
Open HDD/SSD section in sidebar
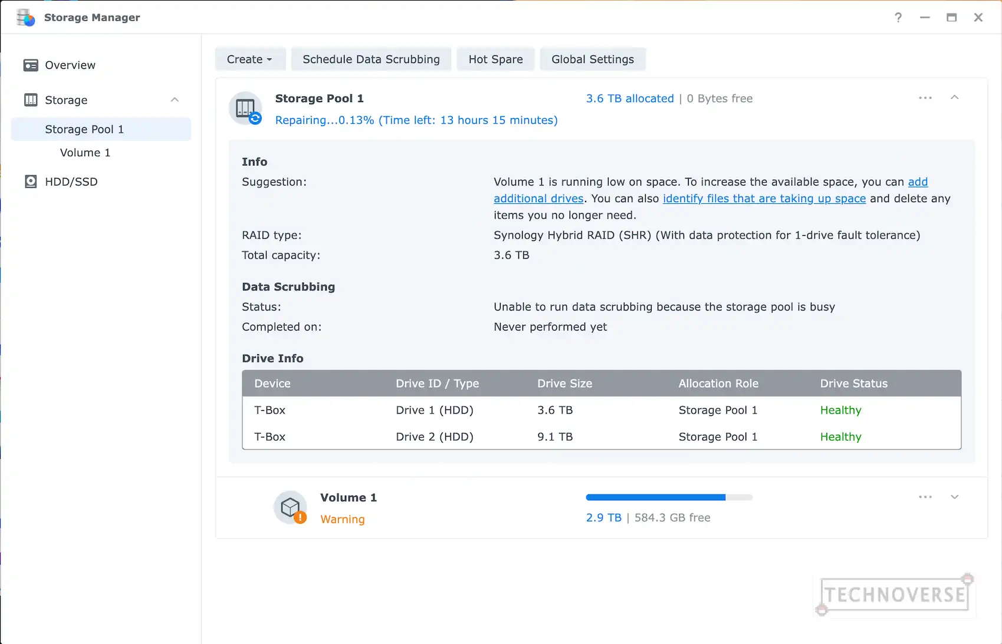pyautogui.click(x=71, y=181)
